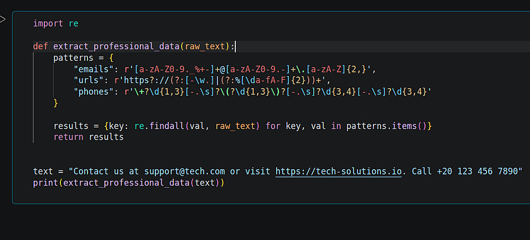Open the https://tech-solutions.io link

click(338, 172)
